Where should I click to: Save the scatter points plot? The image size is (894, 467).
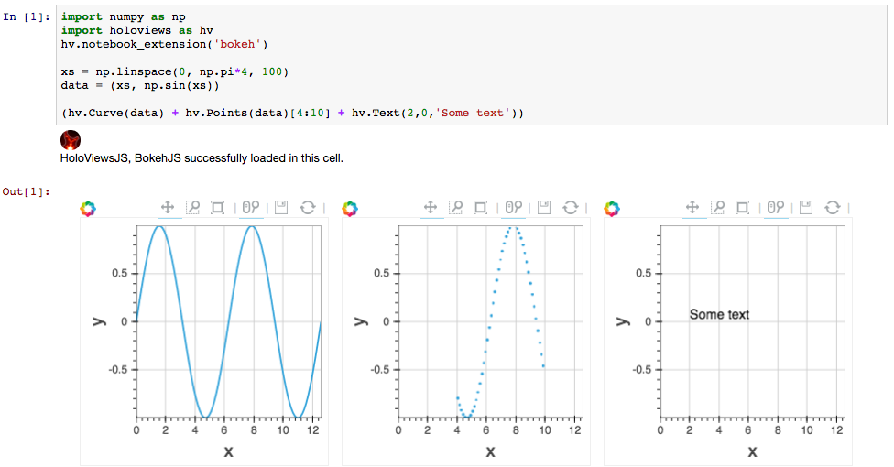(544, 208)
